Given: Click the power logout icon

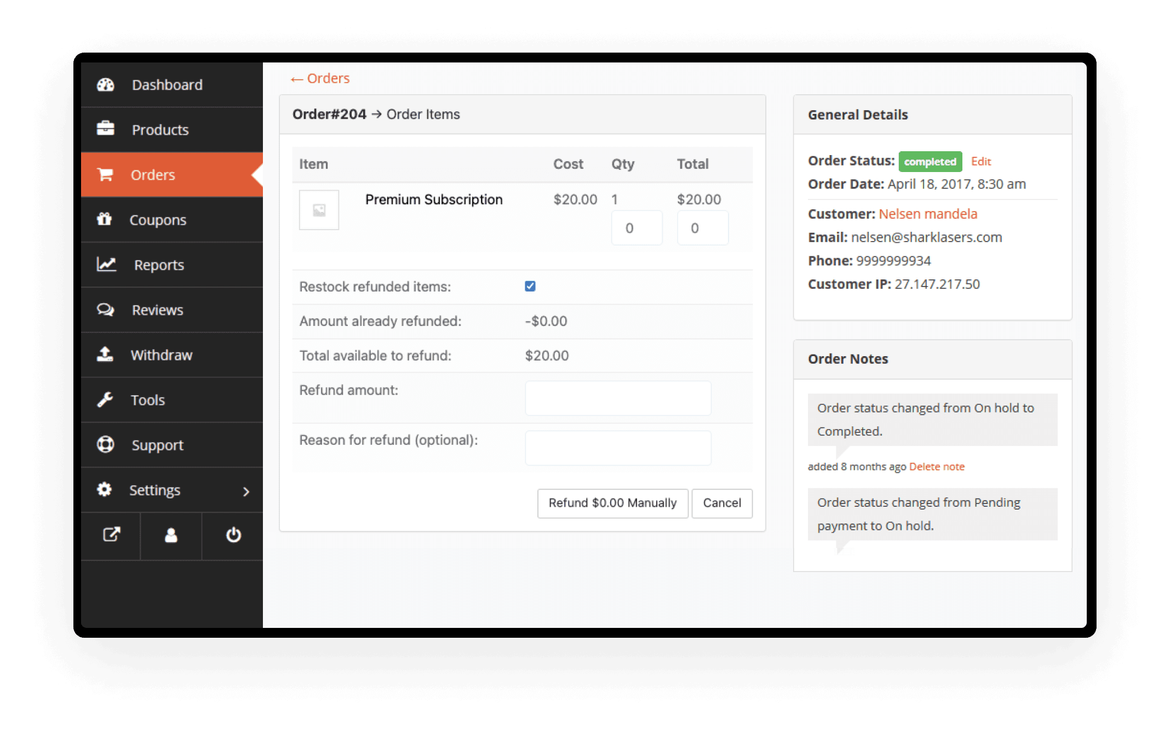Looking at the screenshot, I should point(233,535).
